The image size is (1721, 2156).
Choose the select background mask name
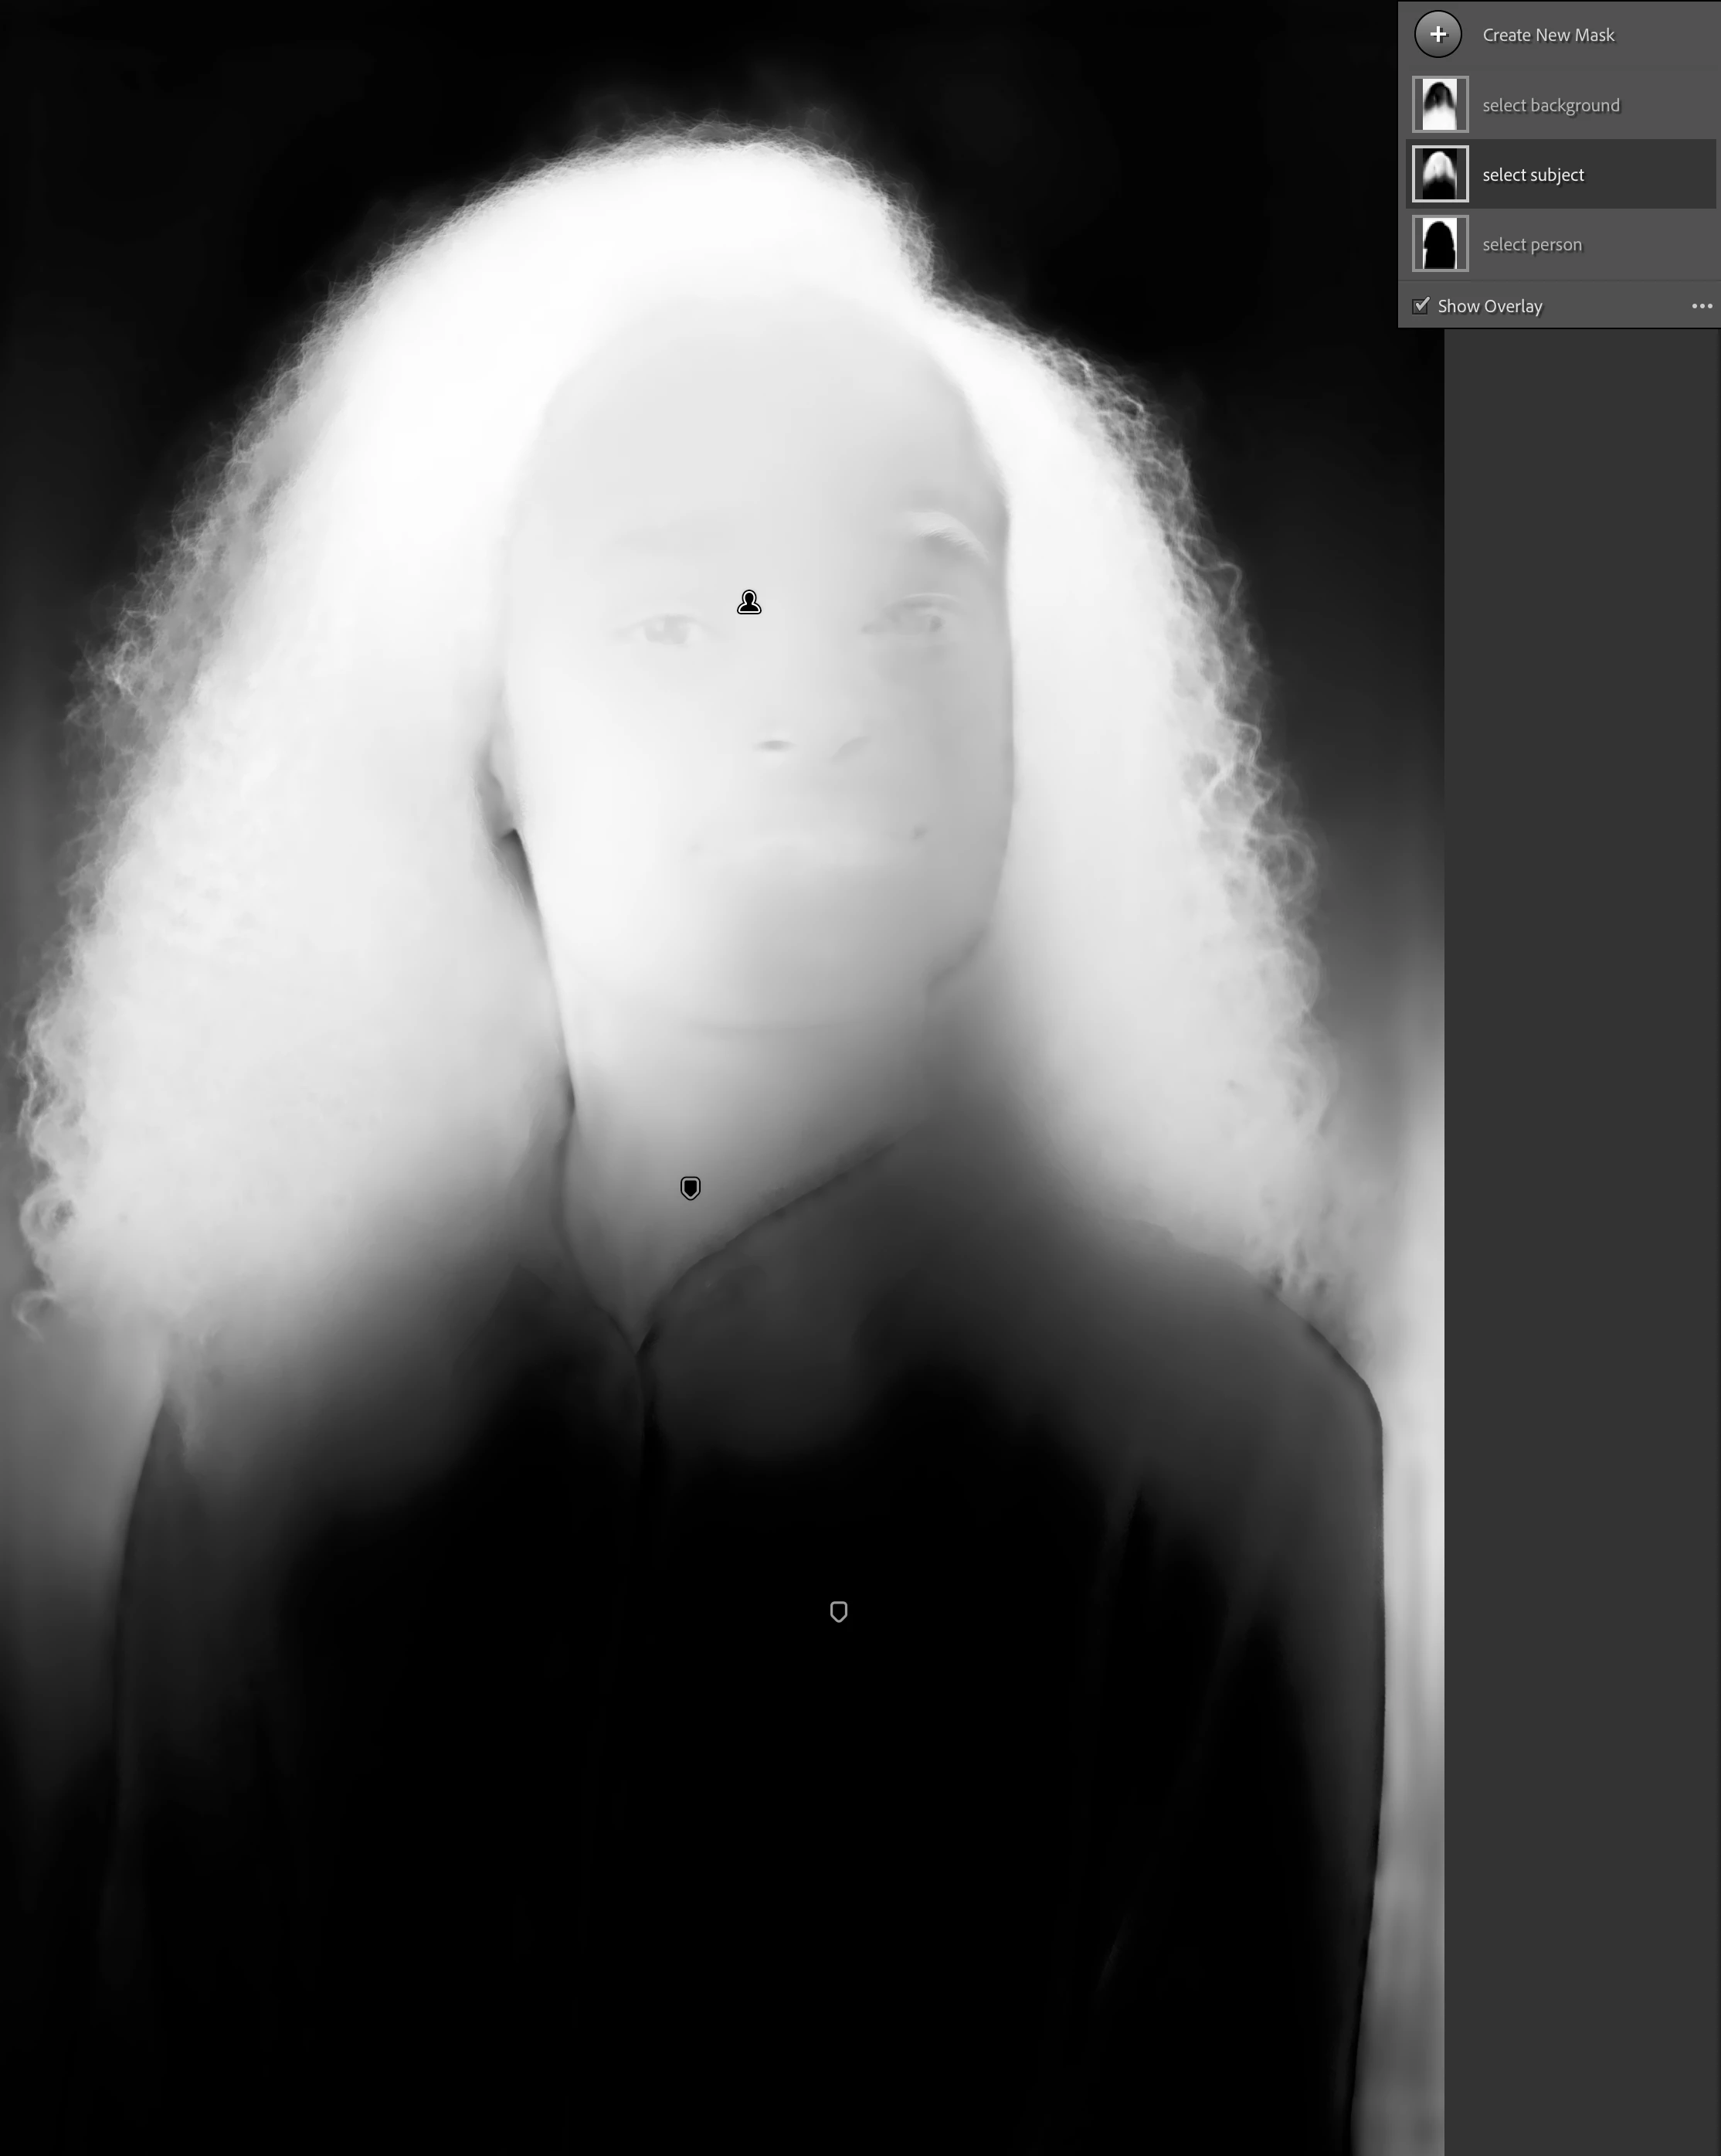point(1550,105)
